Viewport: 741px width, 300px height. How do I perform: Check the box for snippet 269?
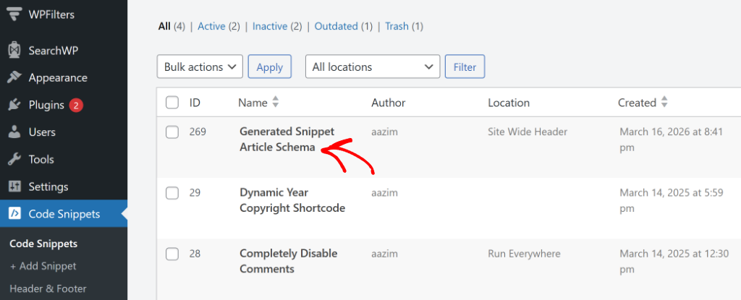(172, 132)
